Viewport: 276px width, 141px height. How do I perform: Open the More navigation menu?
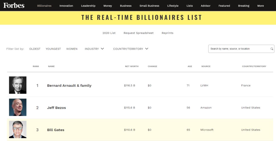[x=260, y=6]
